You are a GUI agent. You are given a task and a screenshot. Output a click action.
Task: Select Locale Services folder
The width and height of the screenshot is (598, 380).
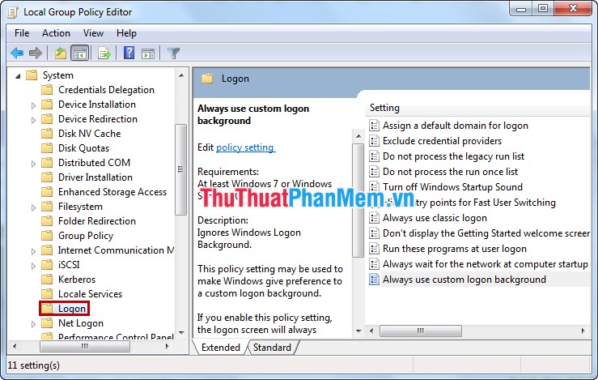coord(90,294)
